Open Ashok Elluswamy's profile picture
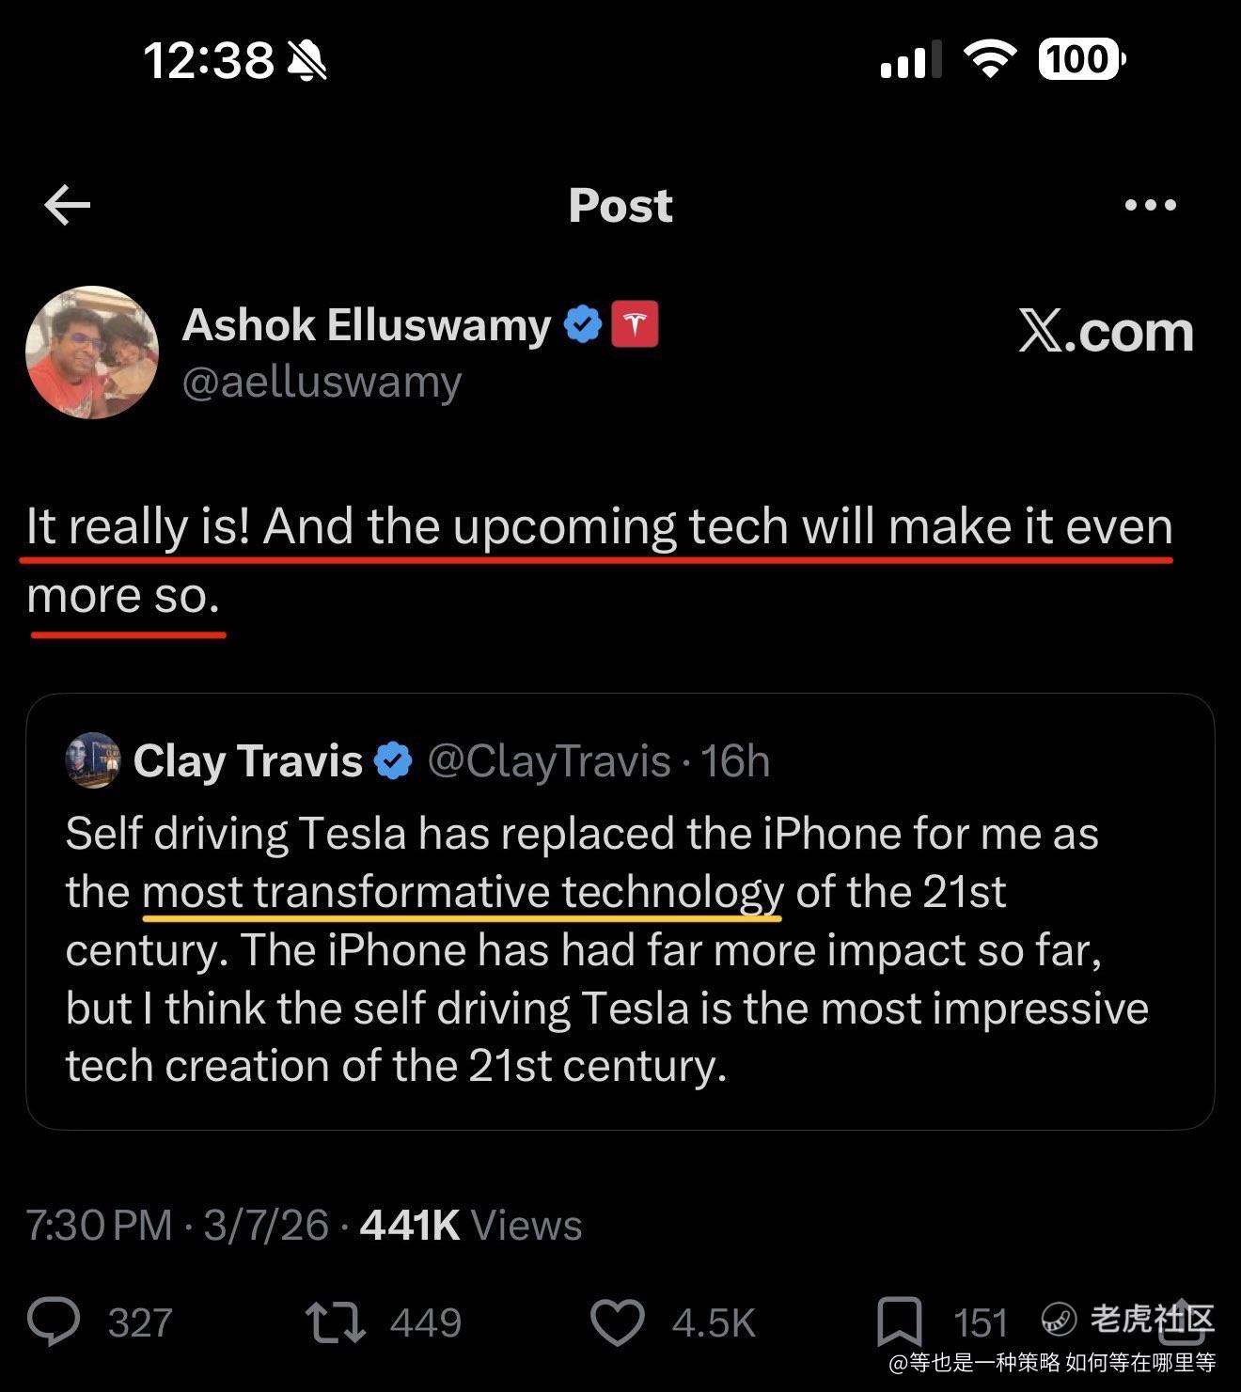 tap(92, 352)
